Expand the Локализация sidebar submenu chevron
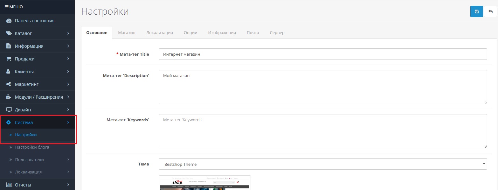Image resolution: width=498 pixels, height=190 pixels. coord(68,172)
